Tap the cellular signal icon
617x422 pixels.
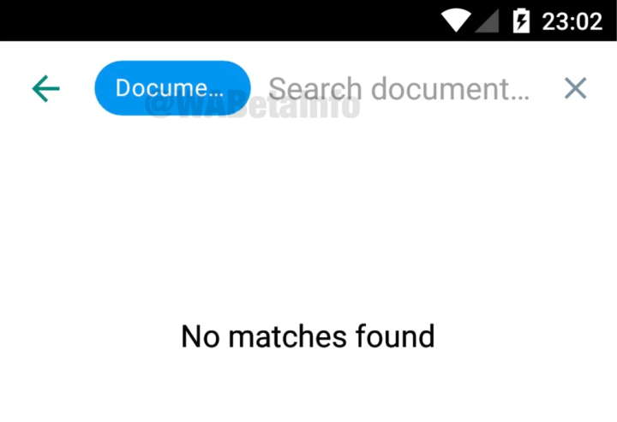[487, 21]
